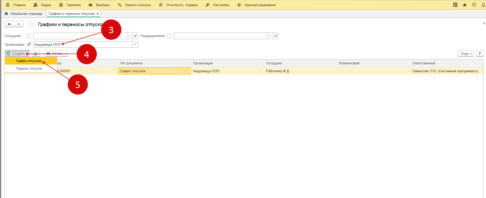Click the Создать button

[17, 53]
